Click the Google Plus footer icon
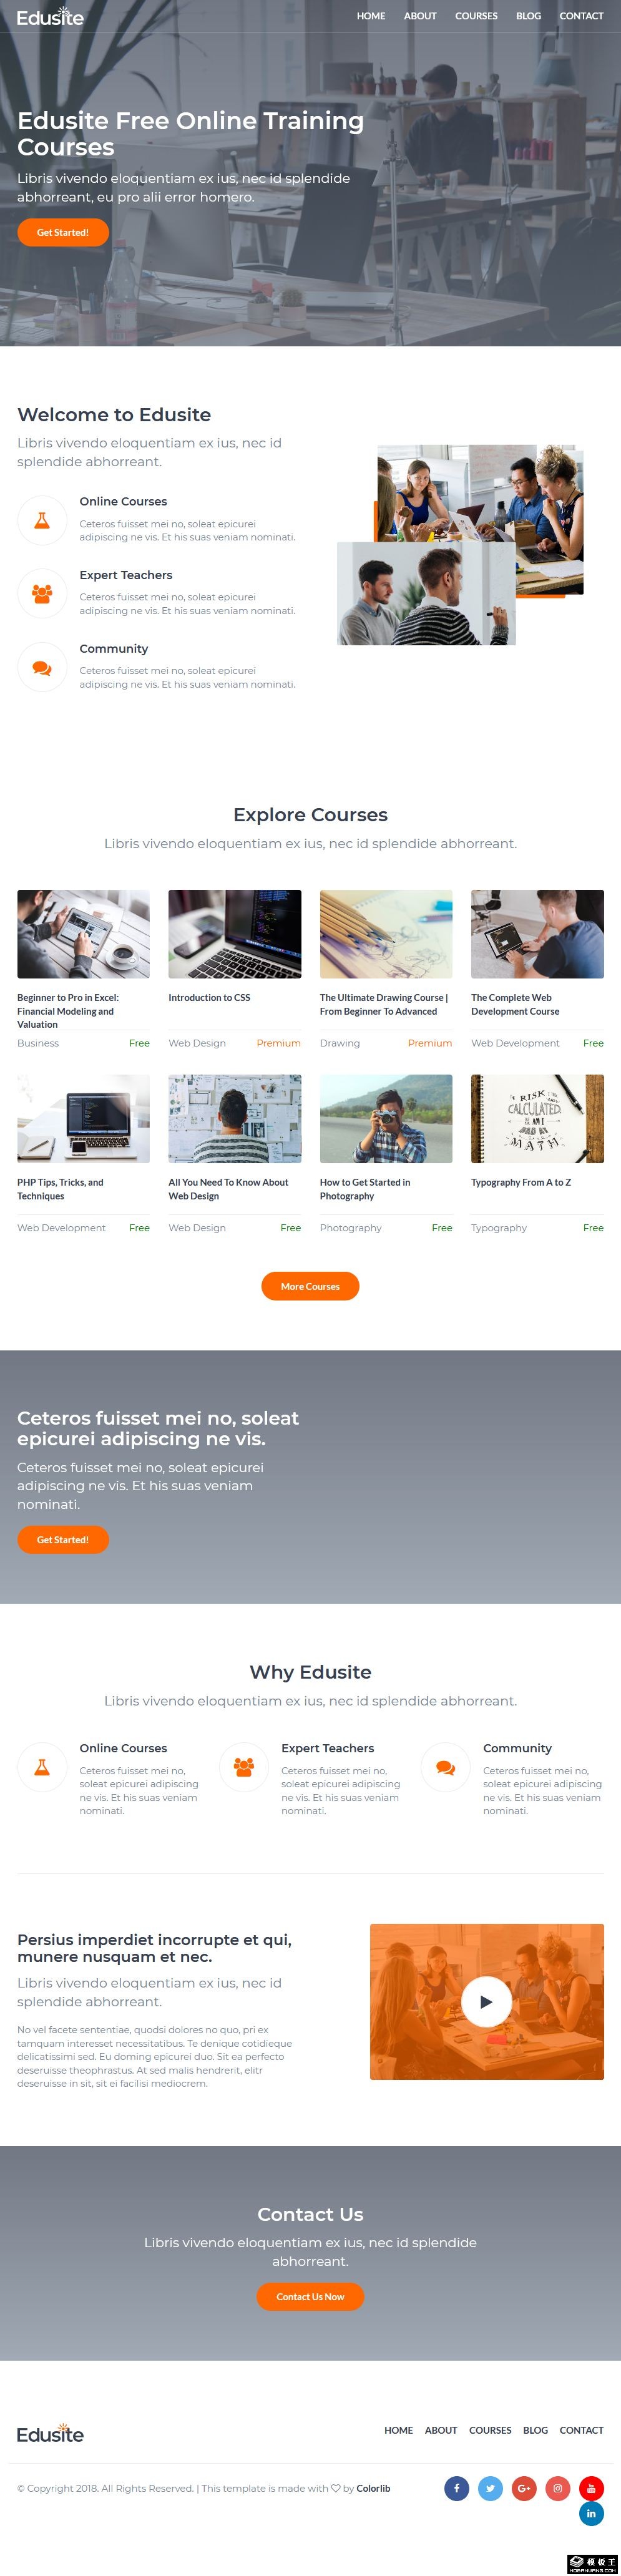The image size is (621, 2576). coord(524,2488)
